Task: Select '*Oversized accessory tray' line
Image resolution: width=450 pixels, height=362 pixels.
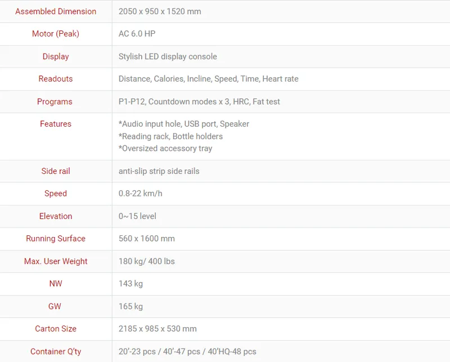Action: [x=165, y=148]
